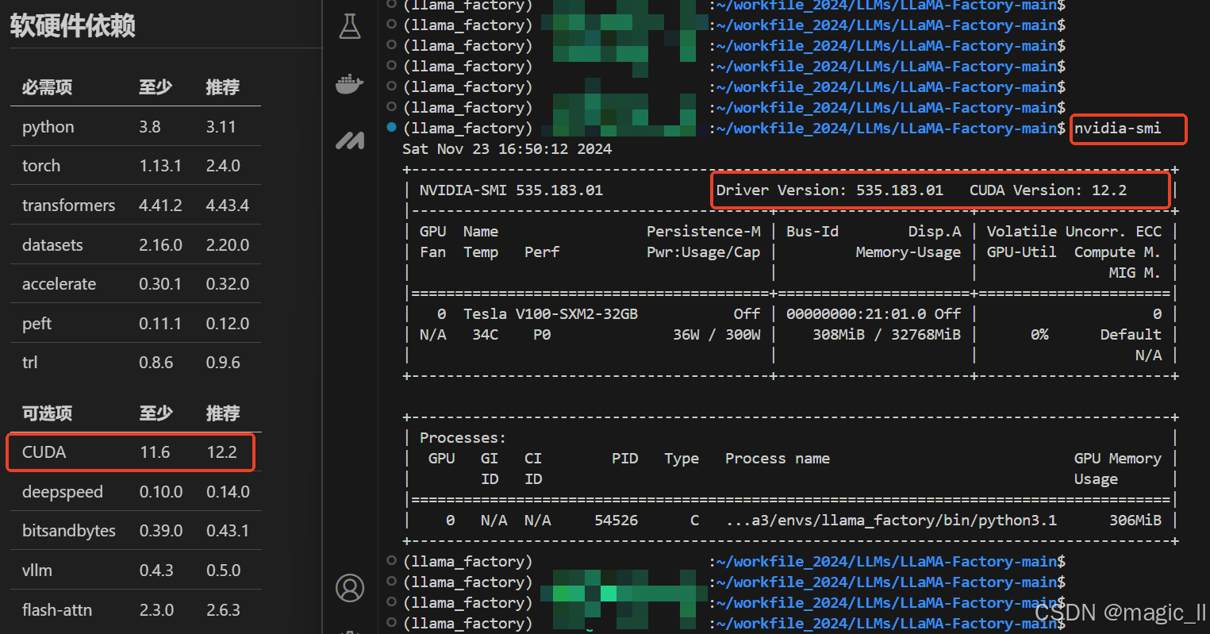Image resolution: width=1210 pixels, height=634 pixels.
Task: Click CUDA minimum version 11.6
Action: tap(155, 452)
